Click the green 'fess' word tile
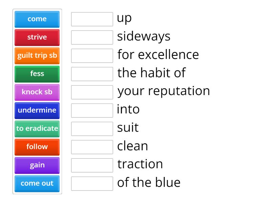271x203 pixels. (x=37, y=74)
